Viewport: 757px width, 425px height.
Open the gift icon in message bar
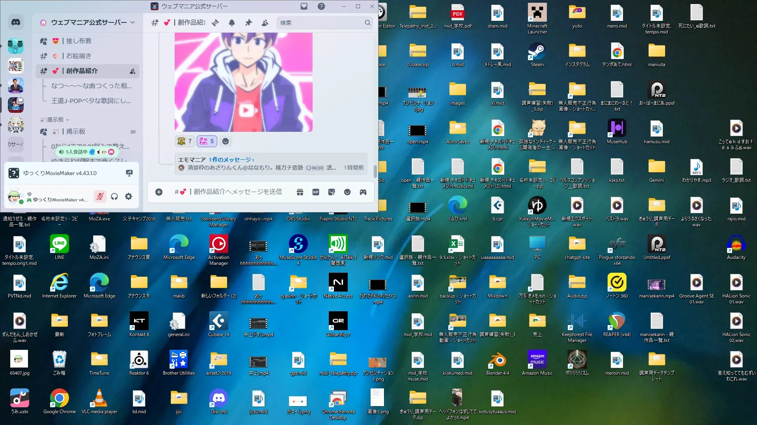point(300,192)
